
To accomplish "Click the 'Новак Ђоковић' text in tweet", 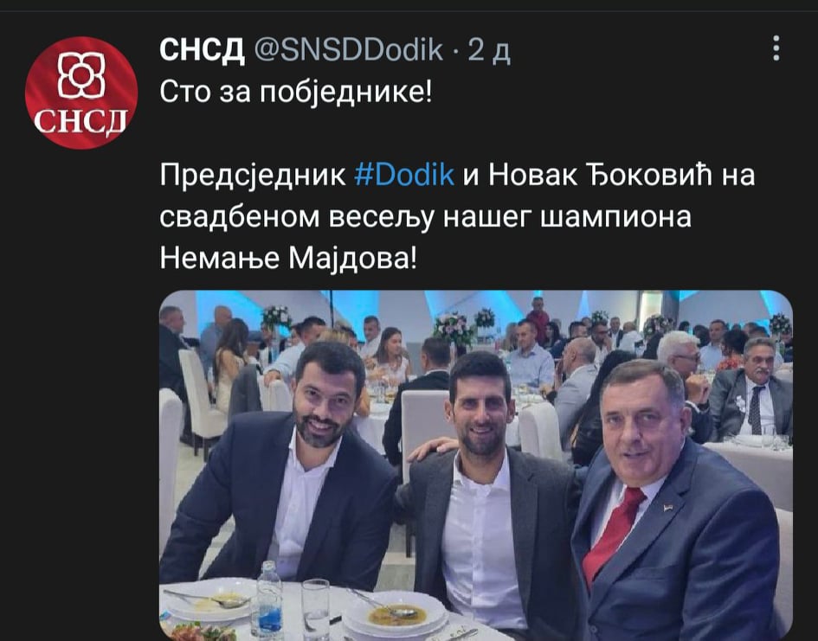I will click(600, 175).
